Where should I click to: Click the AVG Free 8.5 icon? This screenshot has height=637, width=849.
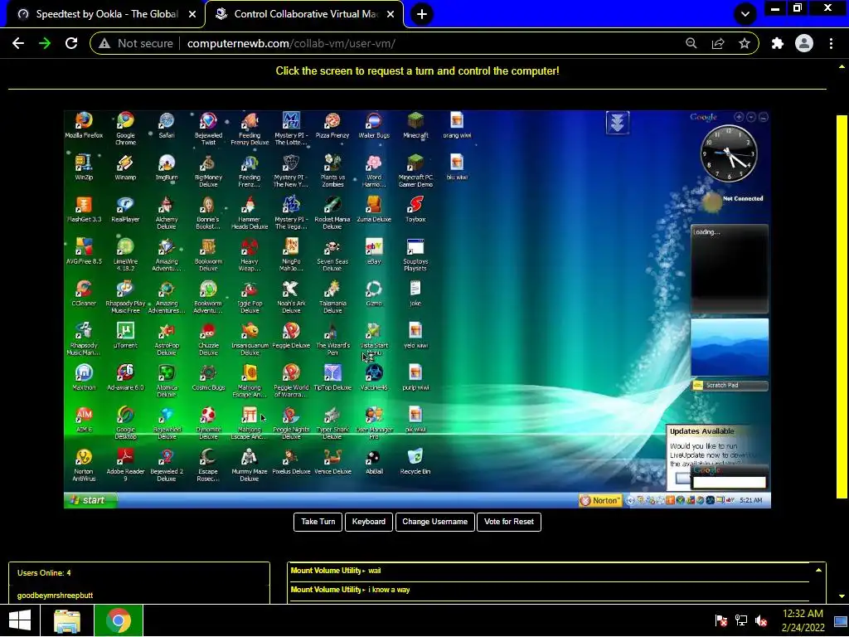(x=84, y=251)
